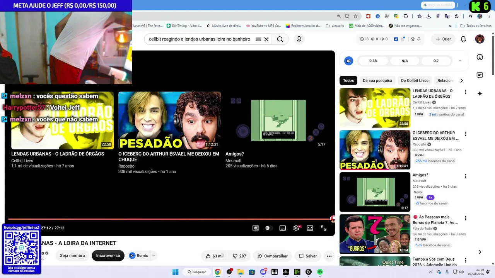The height and width of the screenshot is (278, 495).
Task: Open options for sidebar Amigos? video
Action: click(466, 176)
